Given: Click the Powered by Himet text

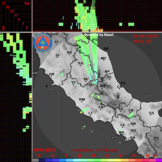Looking at the screenshot, I should pos(99,35).
